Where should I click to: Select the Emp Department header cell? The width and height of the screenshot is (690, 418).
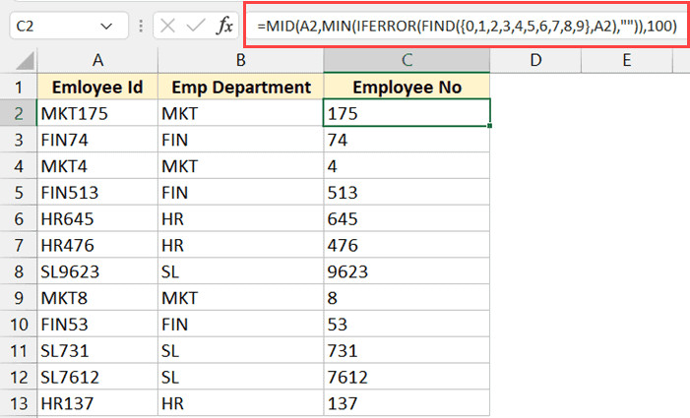click(239, 88)
